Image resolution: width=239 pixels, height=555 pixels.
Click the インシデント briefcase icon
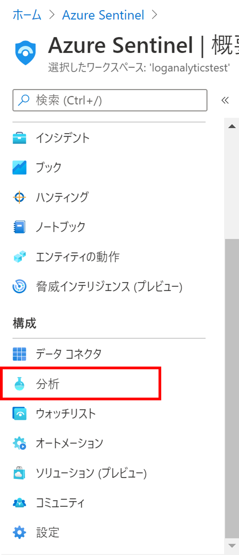coord(19,138)
